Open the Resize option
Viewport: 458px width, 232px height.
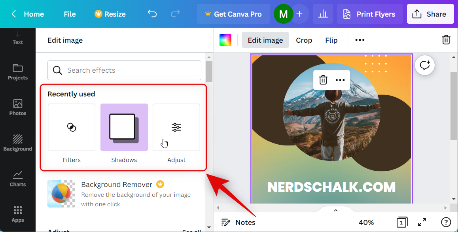[x=110, y=14]
